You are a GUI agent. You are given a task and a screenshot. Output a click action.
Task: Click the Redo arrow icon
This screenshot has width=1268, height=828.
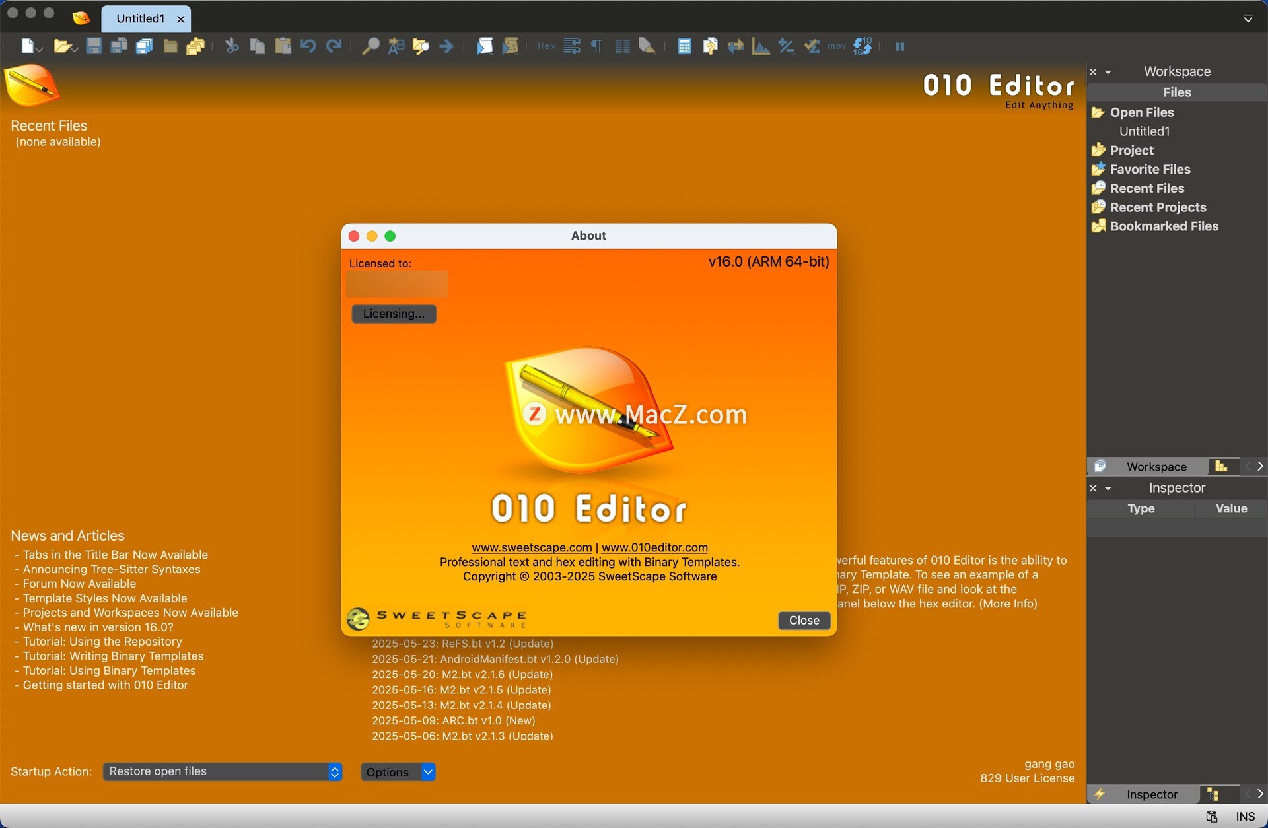[x=334, y=46]
